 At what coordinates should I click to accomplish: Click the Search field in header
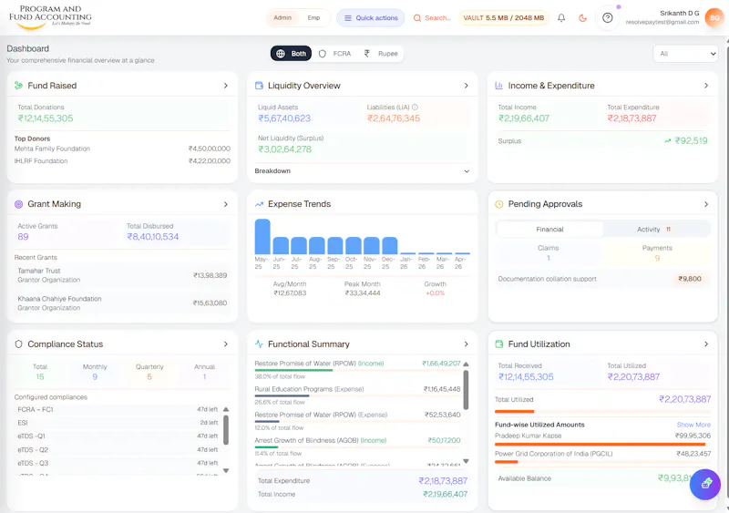tap(432, 17)
